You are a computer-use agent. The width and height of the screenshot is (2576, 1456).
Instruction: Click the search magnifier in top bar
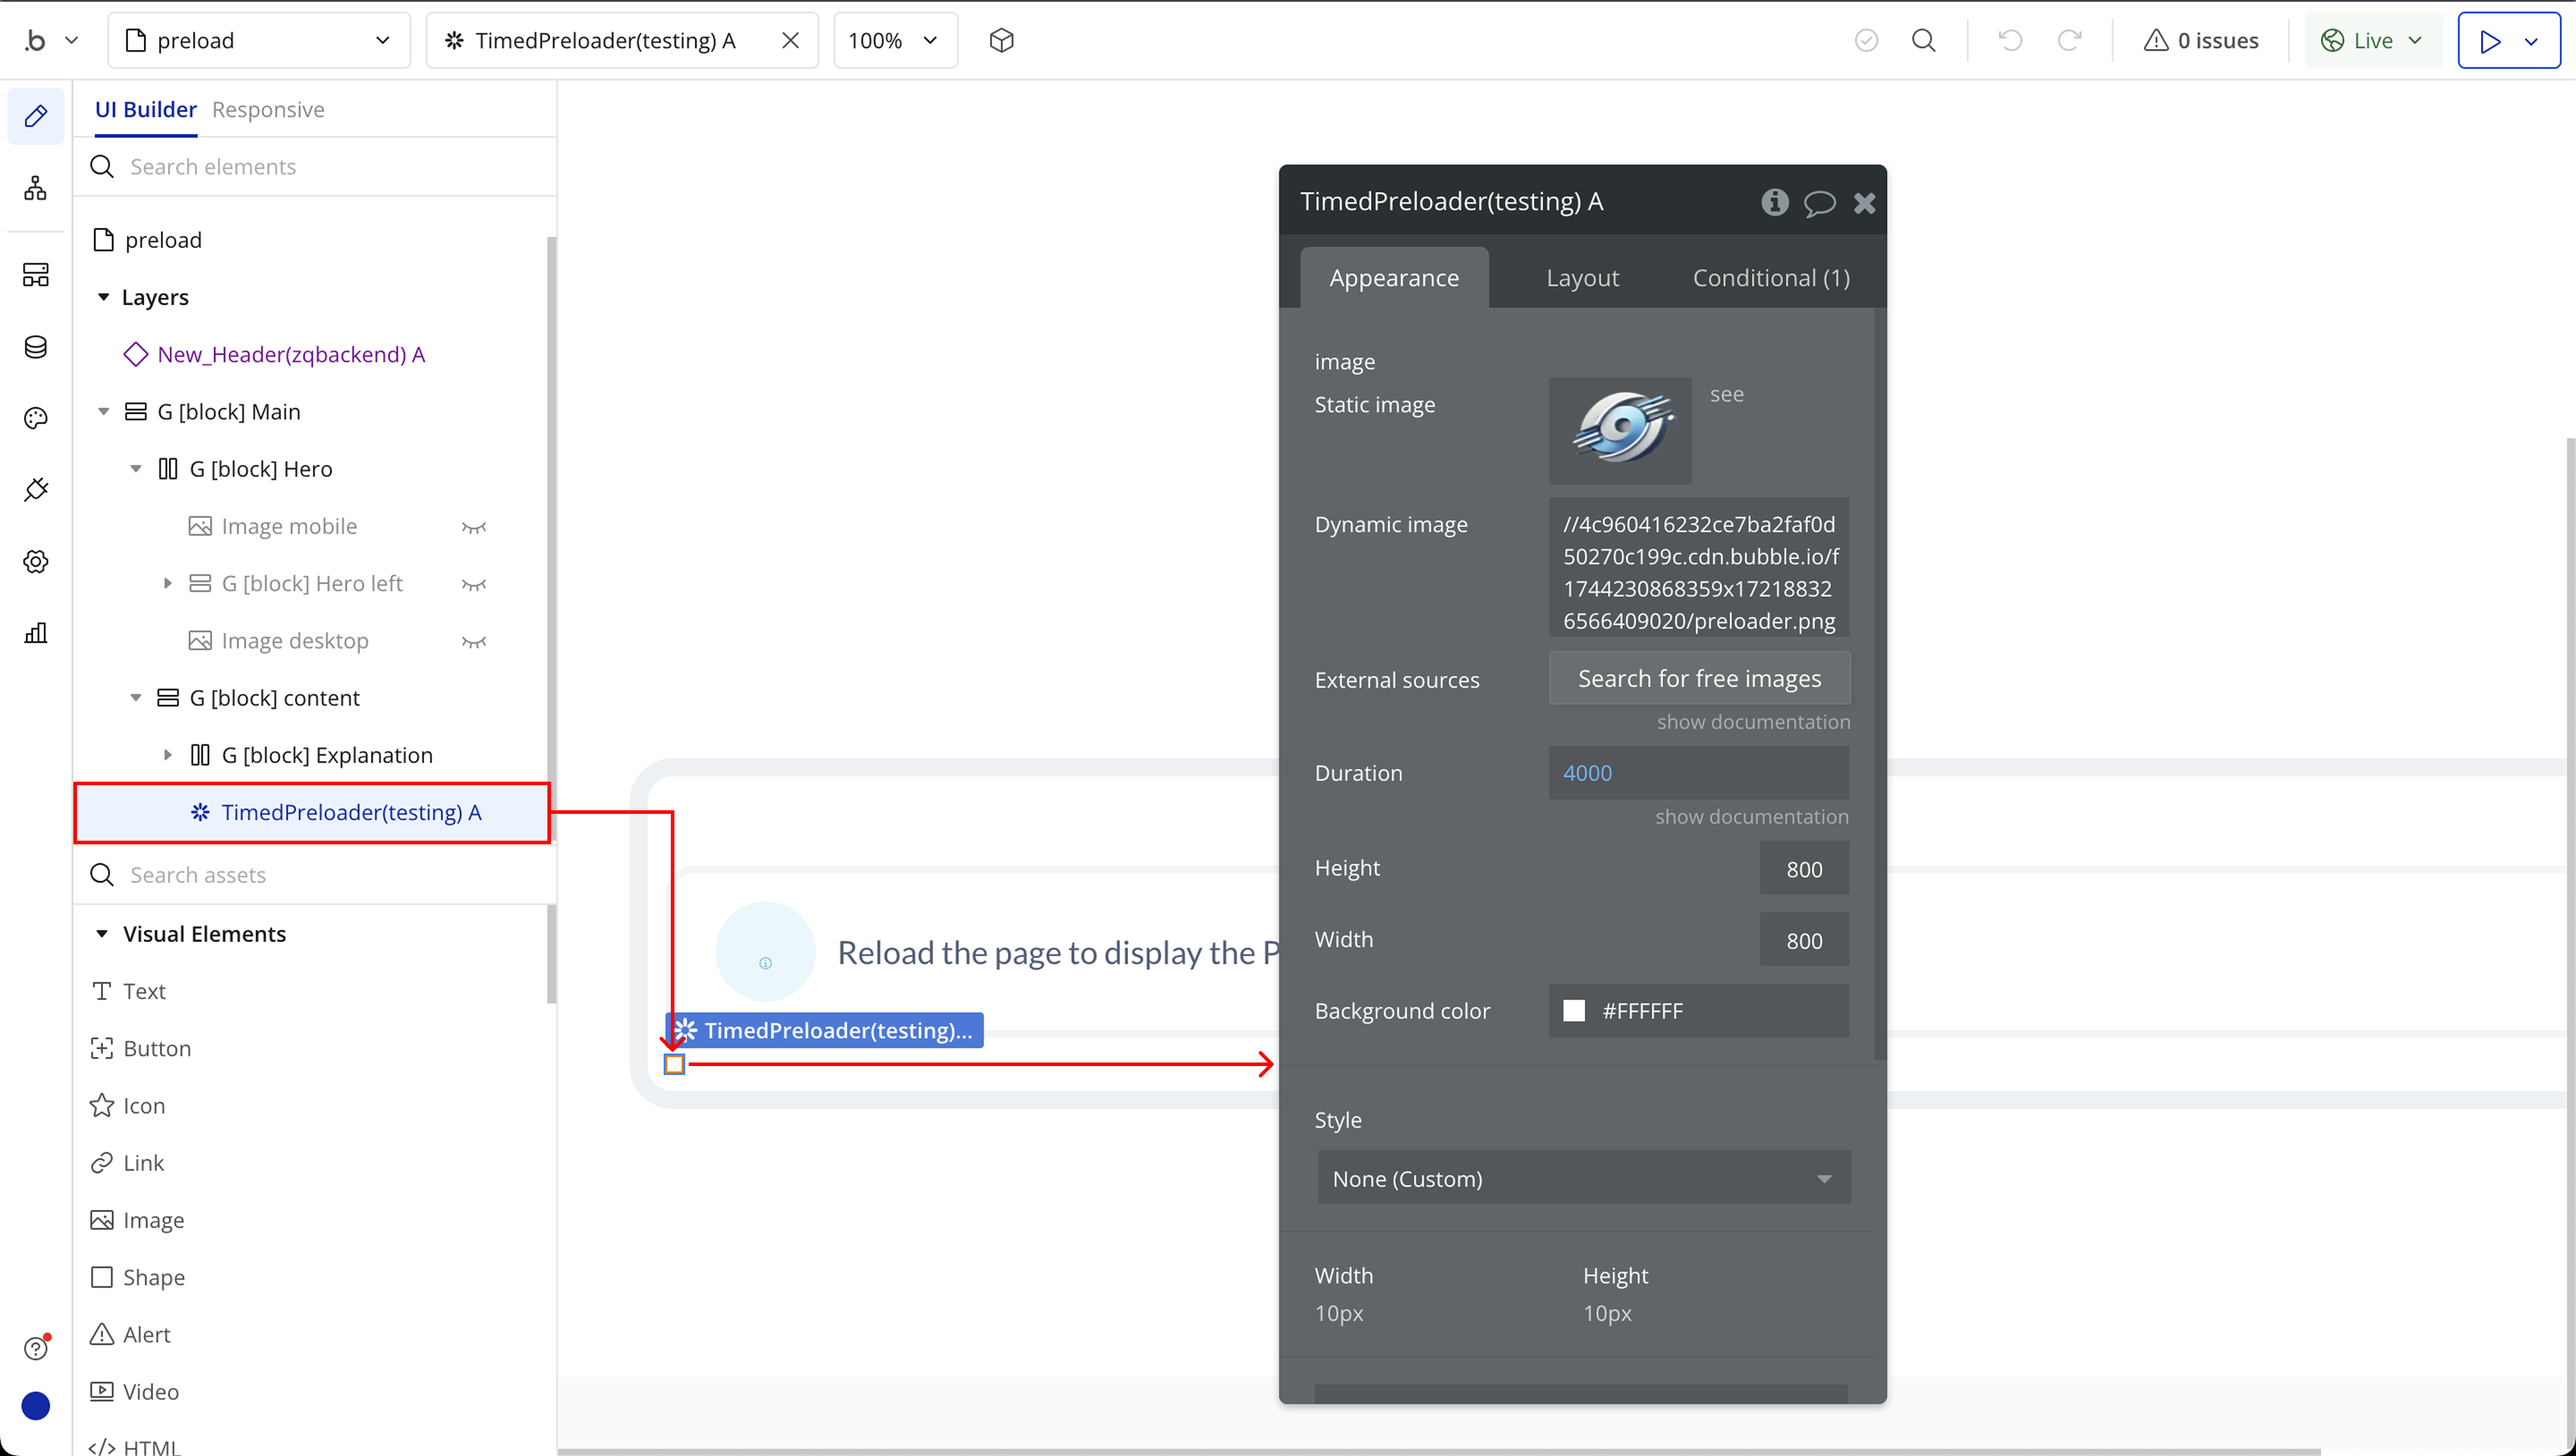tap(1923, 40)
